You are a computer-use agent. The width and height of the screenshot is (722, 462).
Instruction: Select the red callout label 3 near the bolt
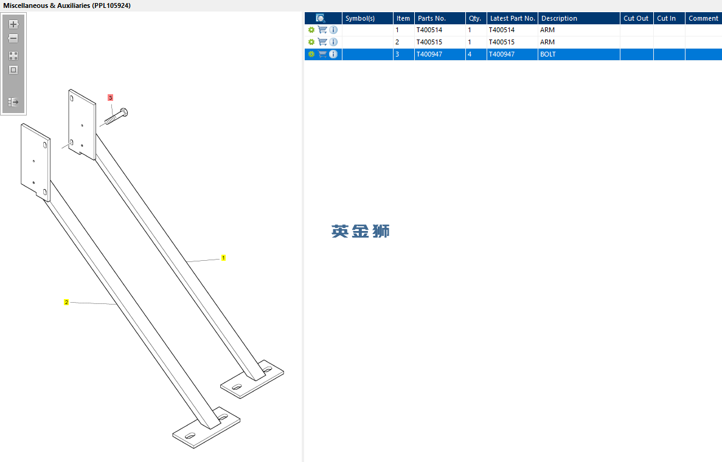pyautogui.click(x=110, y=97)
